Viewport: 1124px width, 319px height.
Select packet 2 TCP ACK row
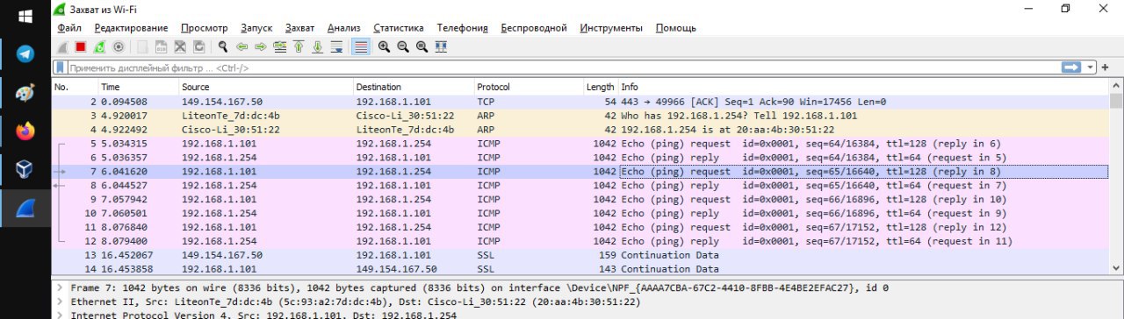[x=580, y=102]
